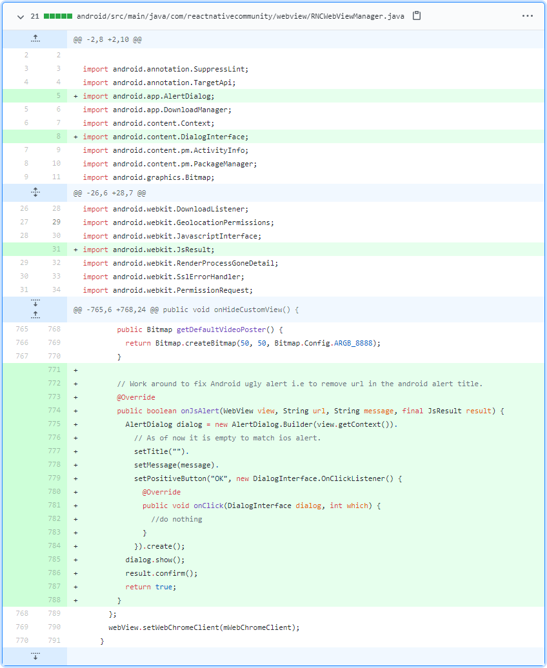Expand remaining lines at the diff bottom
The height and width of the screenshot is (668, 547).
tap(35, 655)
